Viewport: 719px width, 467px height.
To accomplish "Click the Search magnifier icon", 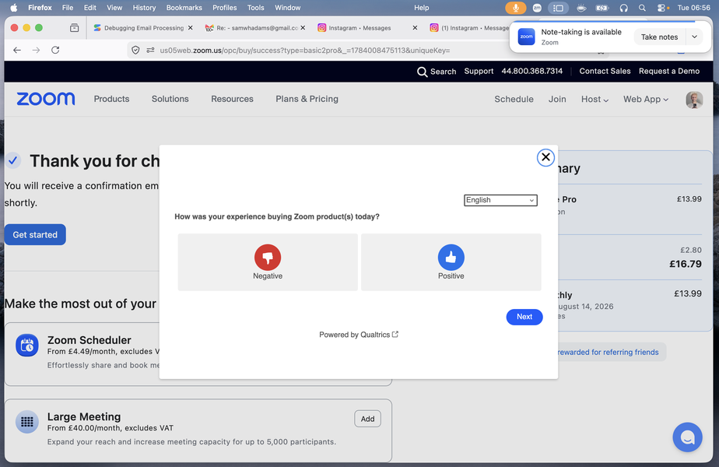I will coord(422,72).
